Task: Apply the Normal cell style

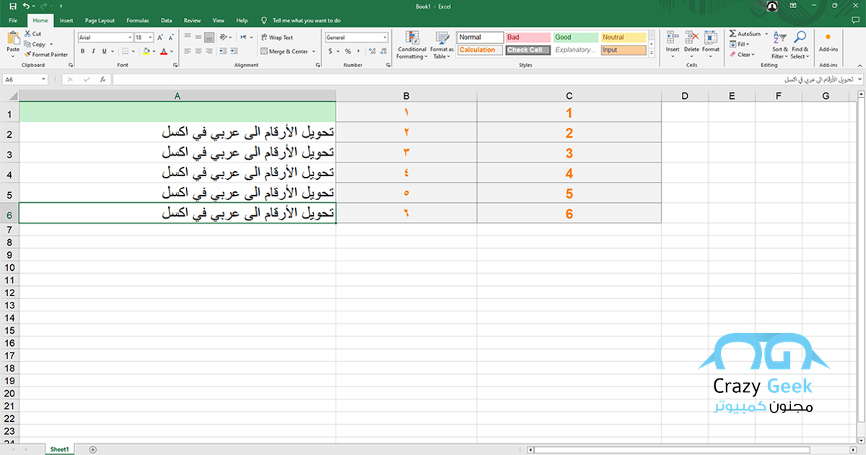Action: point(480,38)
